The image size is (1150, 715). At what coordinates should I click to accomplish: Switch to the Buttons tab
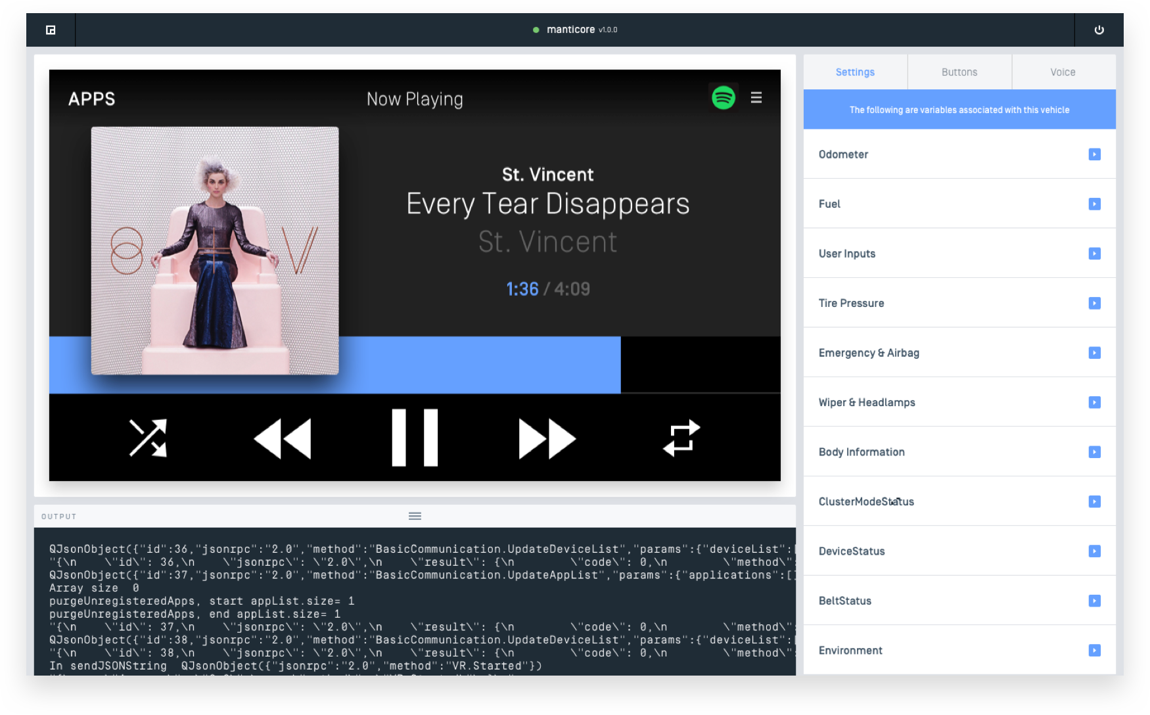[959, 72]
